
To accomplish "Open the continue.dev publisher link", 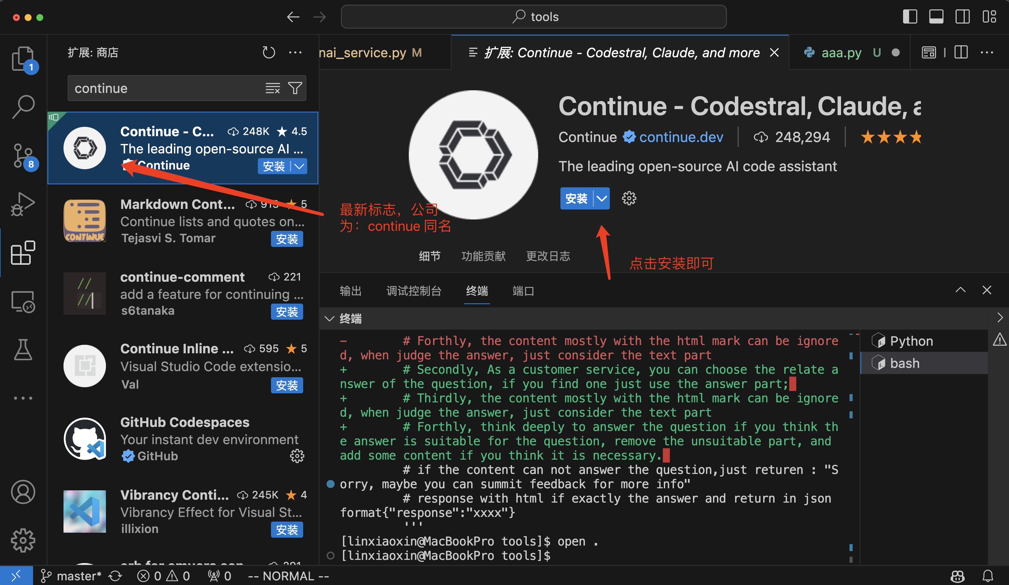I will pyautogui.click(x=681, y=137).
